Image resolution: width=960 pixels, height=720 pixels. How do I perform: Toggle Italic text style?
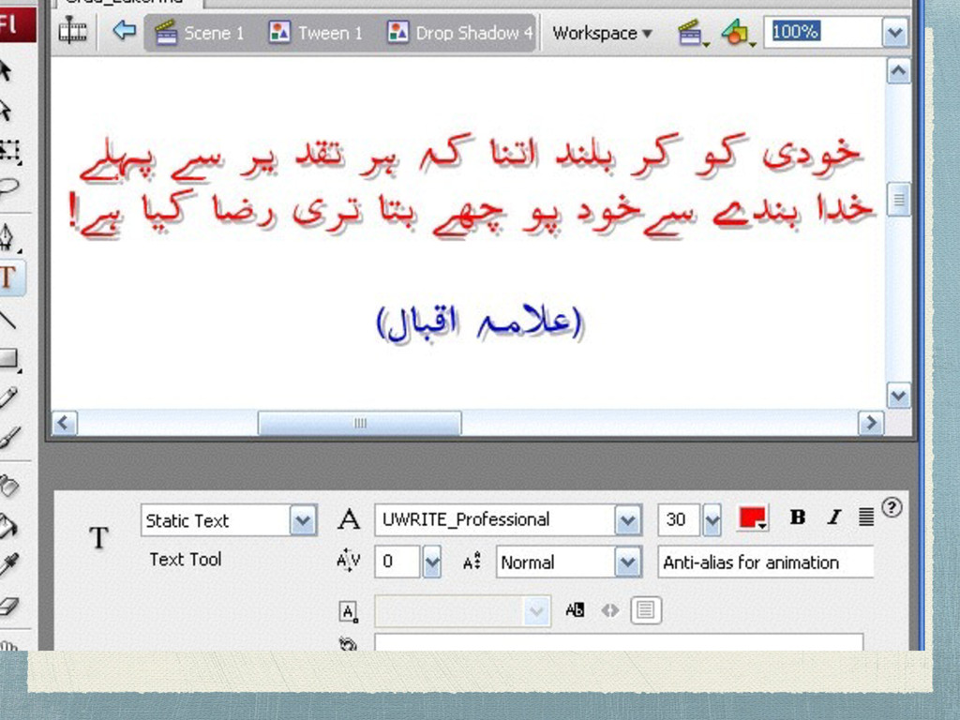[x=833, y=517]
